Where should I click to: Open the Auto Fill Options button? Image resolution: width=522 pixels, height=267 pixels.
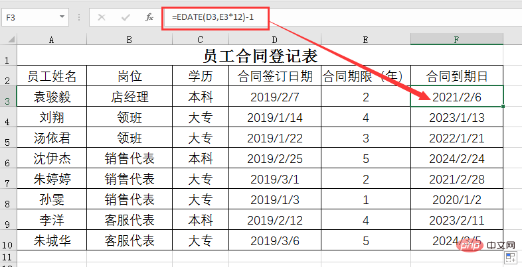pos(510,257)
